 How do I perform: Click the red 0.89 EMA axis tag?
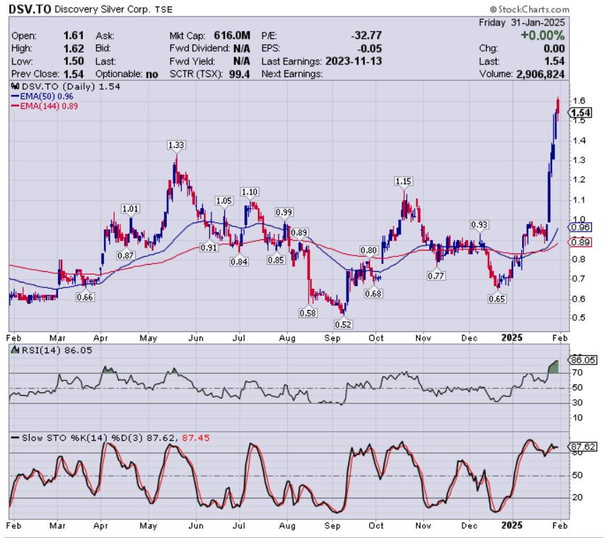(580, 242)
